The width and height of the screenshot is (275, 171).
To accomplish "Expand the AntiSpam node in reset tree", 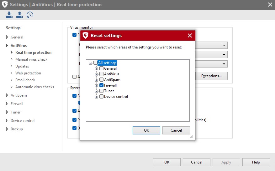I will (96, 80).
